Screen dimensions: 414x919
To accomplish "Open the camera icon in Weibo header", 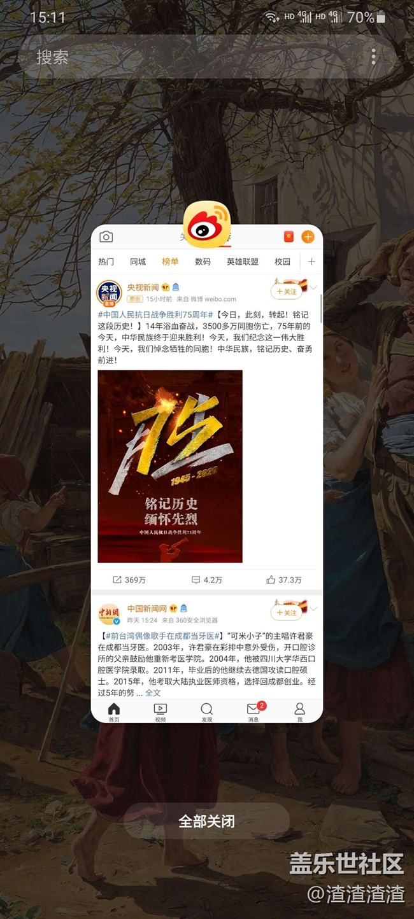I will pyautogui.click(x=106, y=237).
